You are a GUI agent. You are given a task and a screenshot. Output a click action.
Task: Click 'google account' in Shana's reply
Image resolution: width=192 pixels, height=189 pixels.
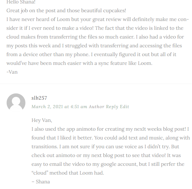[x=119, y=164]
